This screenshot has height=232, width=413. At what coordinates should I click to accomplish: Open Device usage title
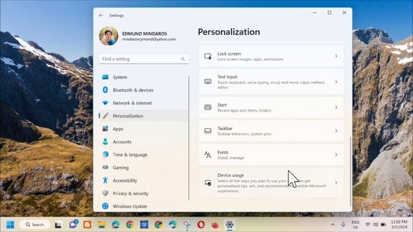(x=230, y=175)
